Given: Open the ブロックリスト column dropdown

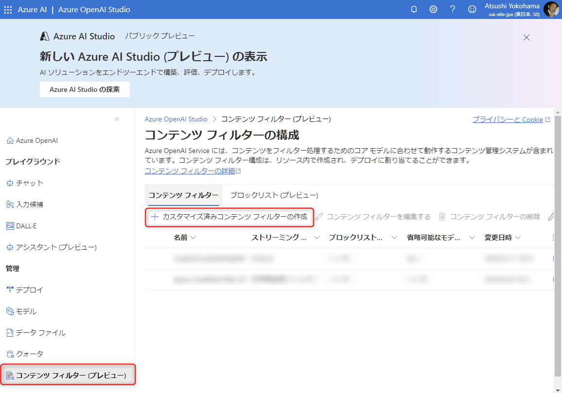Looking at the screenshot, I should click(x=394, y=238).
